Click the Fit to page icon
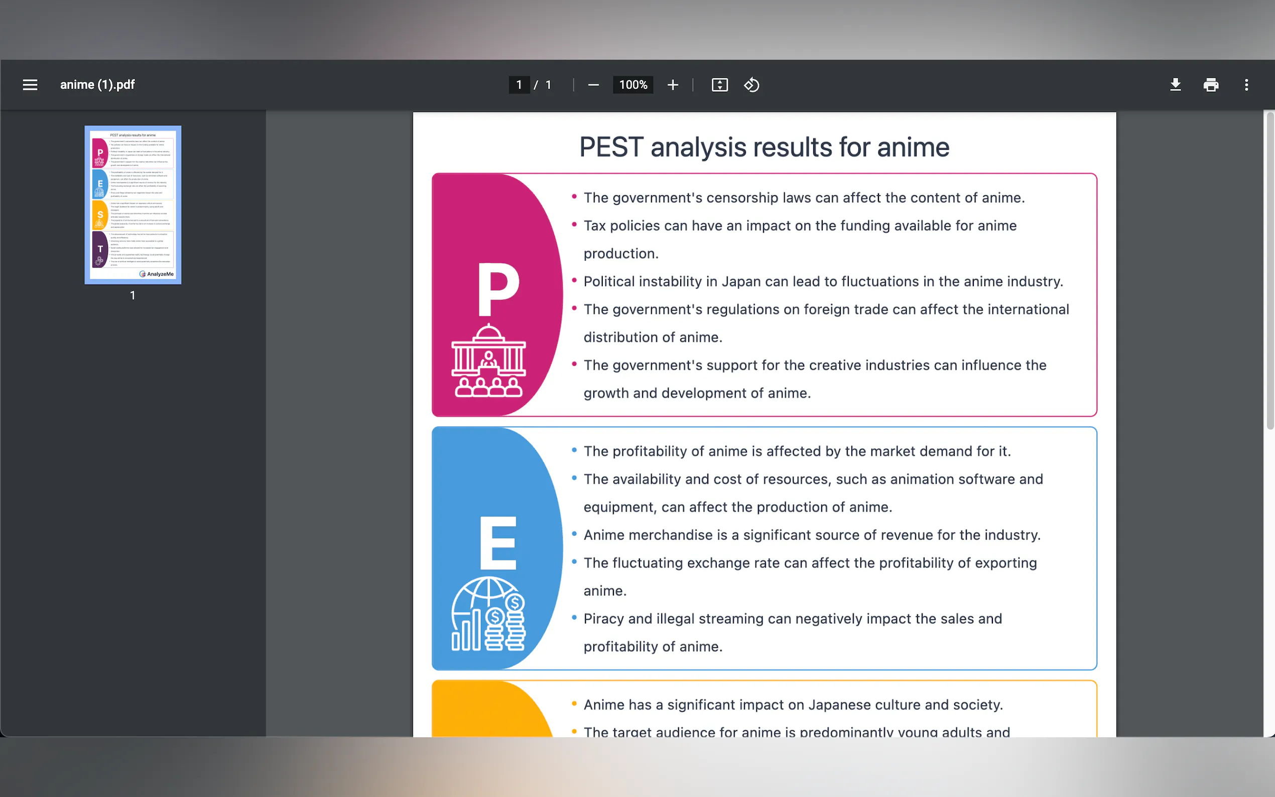1275x797 pixels. 719,85
